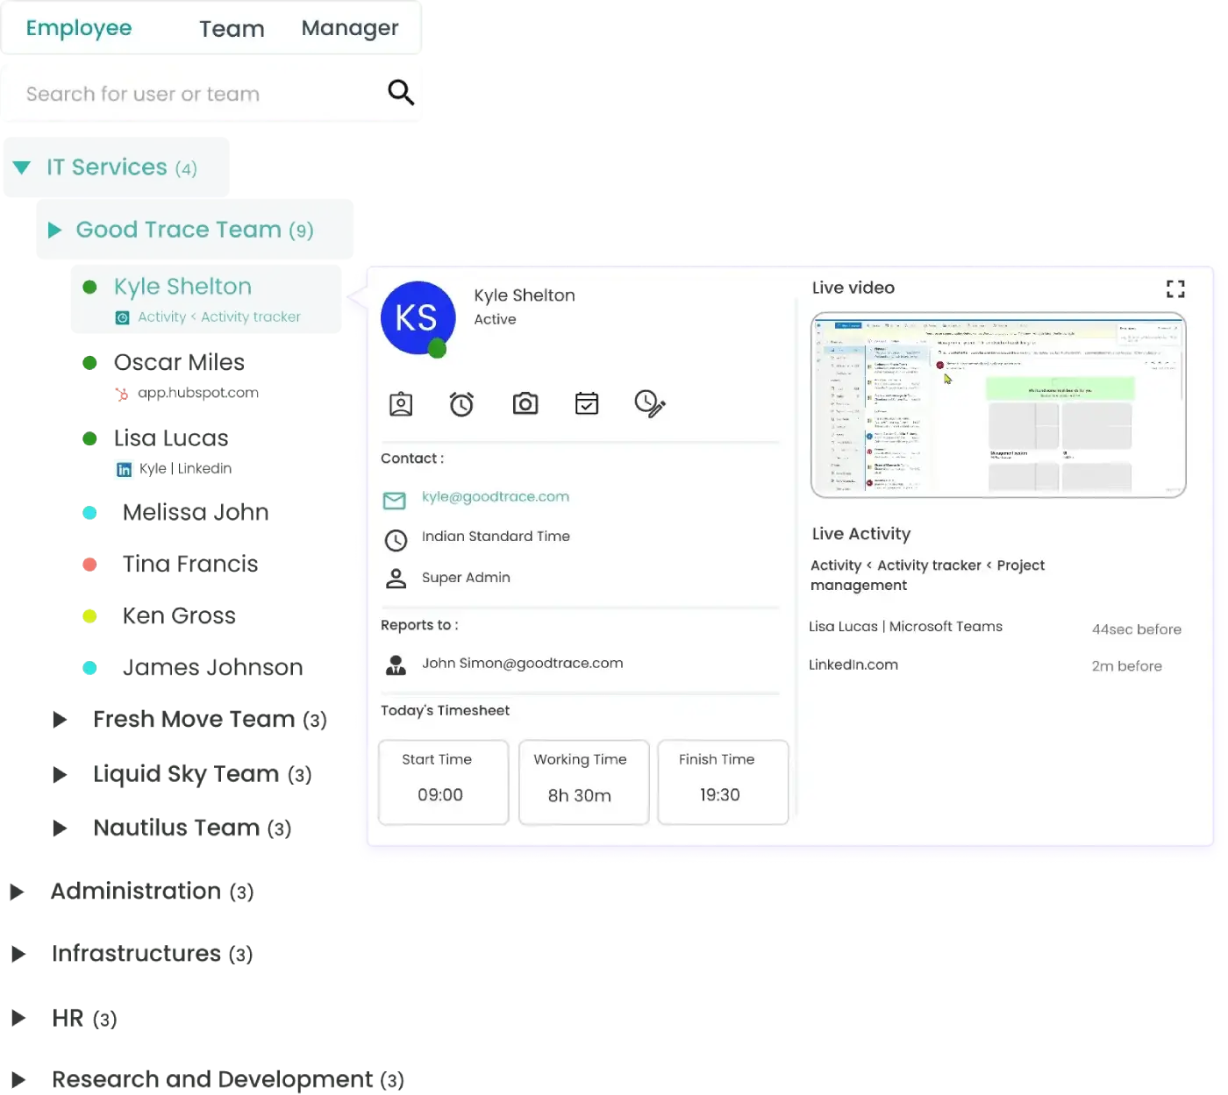This screenshot has height=1095, width=1228.
Task: Expand the Good Trace Team list
Action: click(x=54, y=230)
